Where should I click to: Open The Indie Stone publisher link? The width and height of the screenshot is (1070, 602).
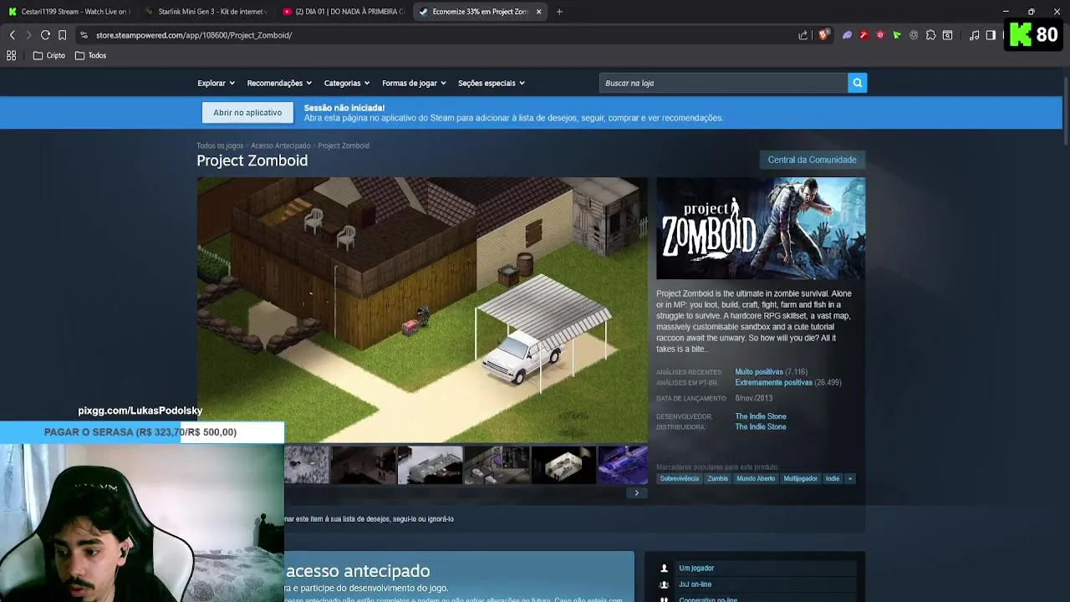(761, 427)
